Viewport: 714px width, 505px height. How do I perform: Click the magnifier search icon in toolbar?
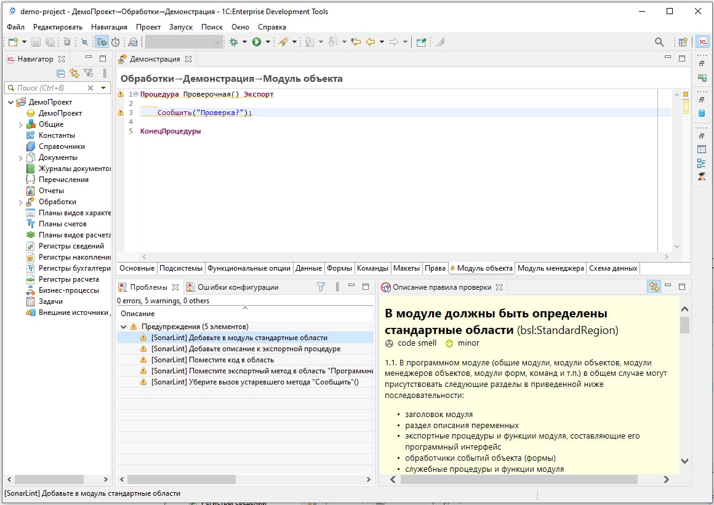659,42
